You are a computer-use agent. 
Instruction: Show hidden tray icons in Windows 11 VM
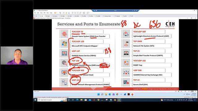184,94
